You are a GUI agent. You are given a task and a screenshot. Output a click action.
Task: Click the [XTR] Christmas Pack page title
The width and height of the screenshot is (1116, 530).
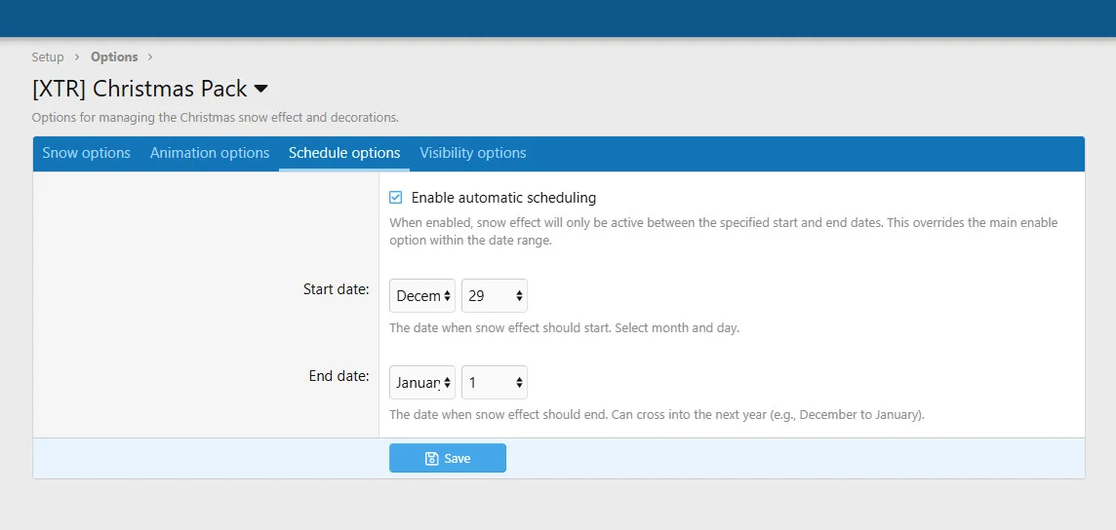(x=139, y=89)
